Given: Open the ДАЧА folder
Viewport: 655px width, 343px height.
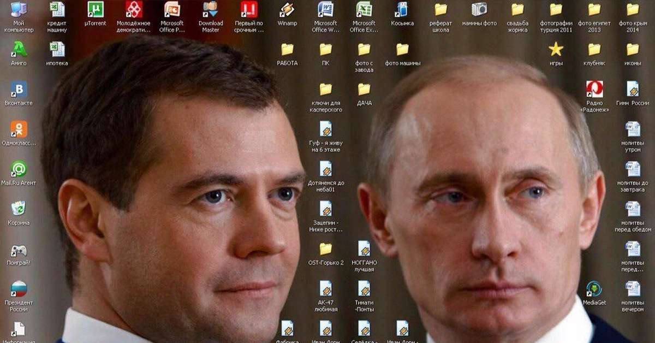Looking at the screenshot, I should pyautogui.click(x=364, y=90).
